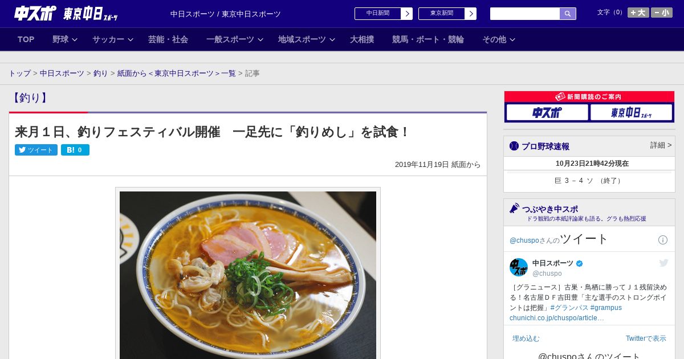Image resolution: width=684 pixels, height=359 pixels.
Task: Click the 埋め込む embed link
Action: pos(526,338)
